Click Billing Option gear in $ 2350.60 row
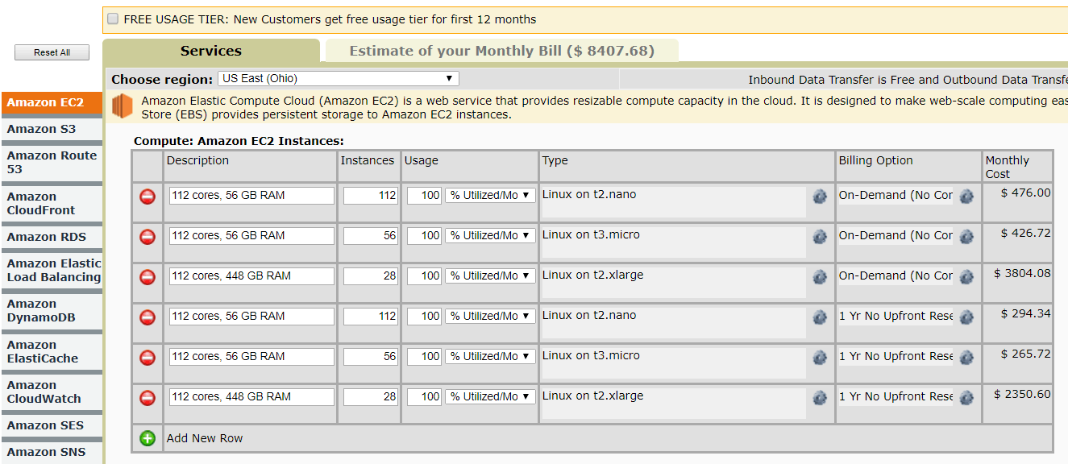 (966, 398)
